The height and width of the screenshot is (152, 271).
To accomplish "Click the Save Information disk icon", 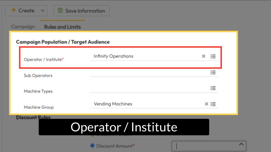I will pos(60,11).
